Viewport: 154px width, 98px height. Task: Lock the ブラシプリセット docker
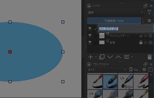(x=89, y=64)
